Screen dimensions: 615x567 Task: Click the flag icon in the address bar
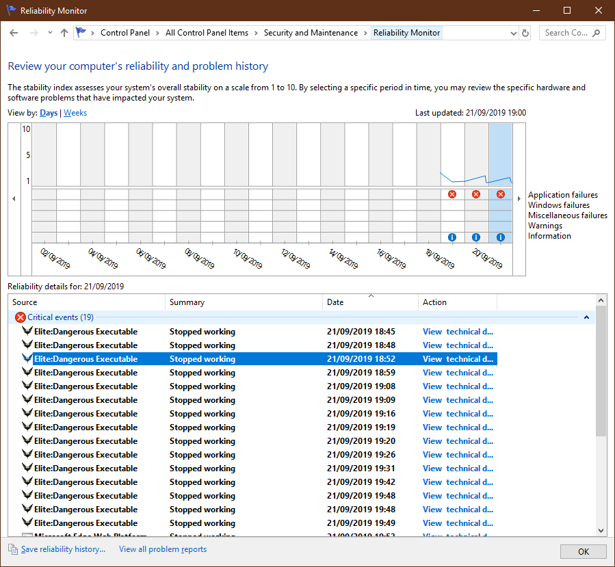coord(81,32)
